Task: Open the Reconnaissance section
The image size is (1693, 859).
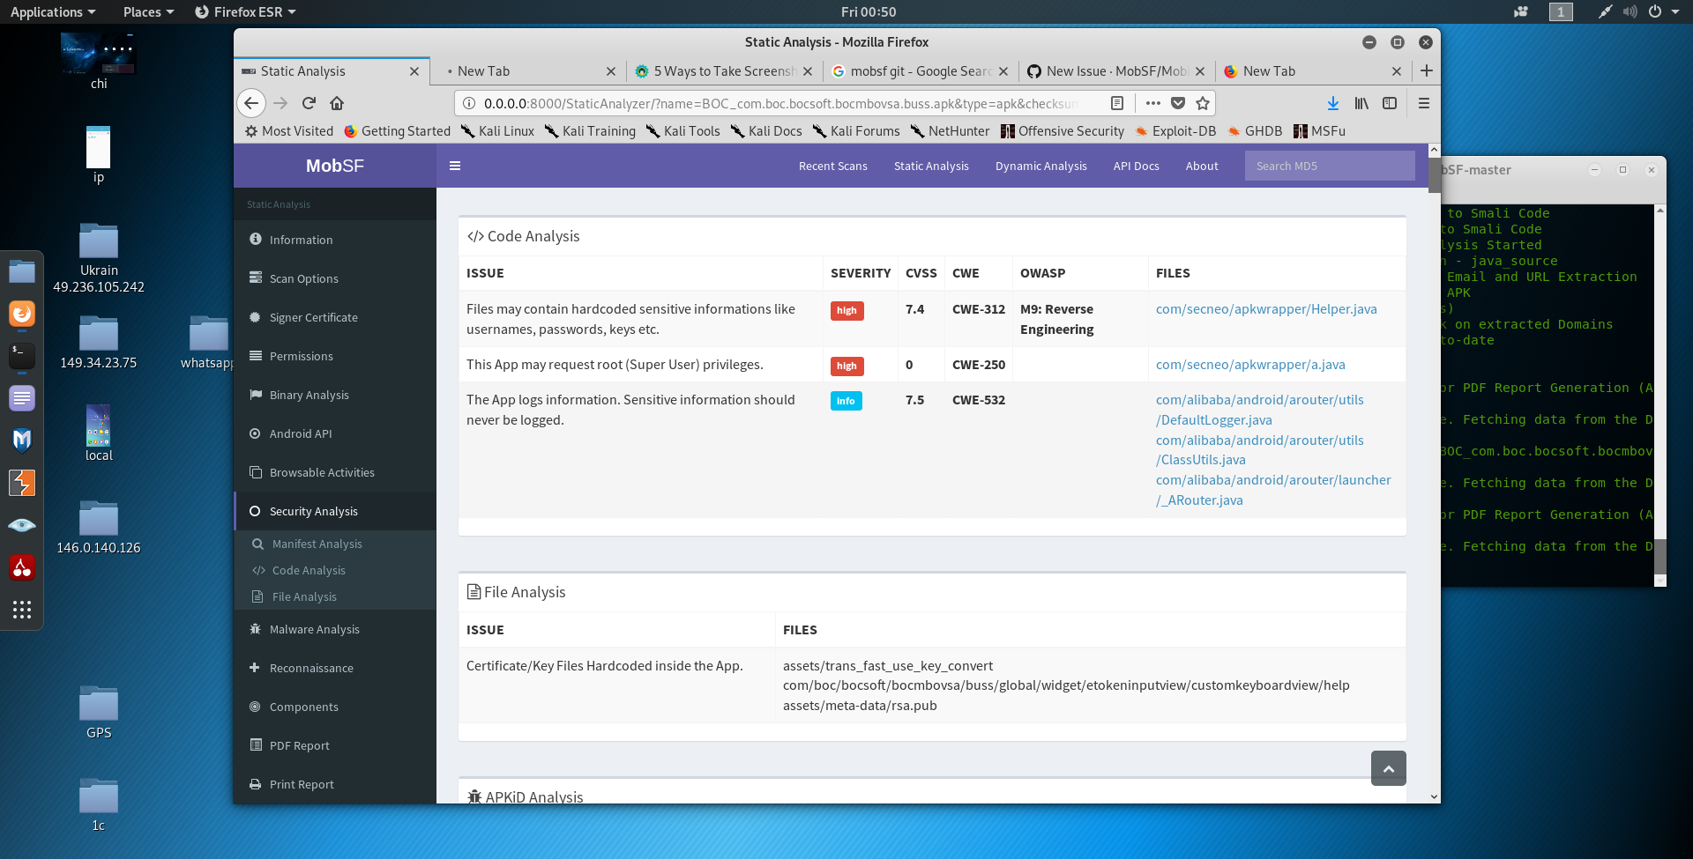Action: tap(310, 668)
